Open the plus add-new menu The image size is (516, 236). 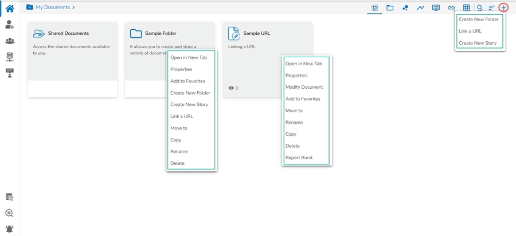[503, 8]
